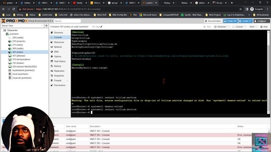Image resolution: width=271 pixels, height=152 pixels.
Task: Click the Proxmox logo
Action: tap(14, 21)
